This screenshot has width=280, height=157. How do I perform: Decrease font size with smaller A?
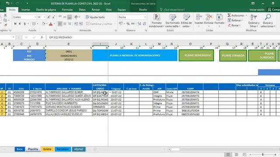point(53,17)
